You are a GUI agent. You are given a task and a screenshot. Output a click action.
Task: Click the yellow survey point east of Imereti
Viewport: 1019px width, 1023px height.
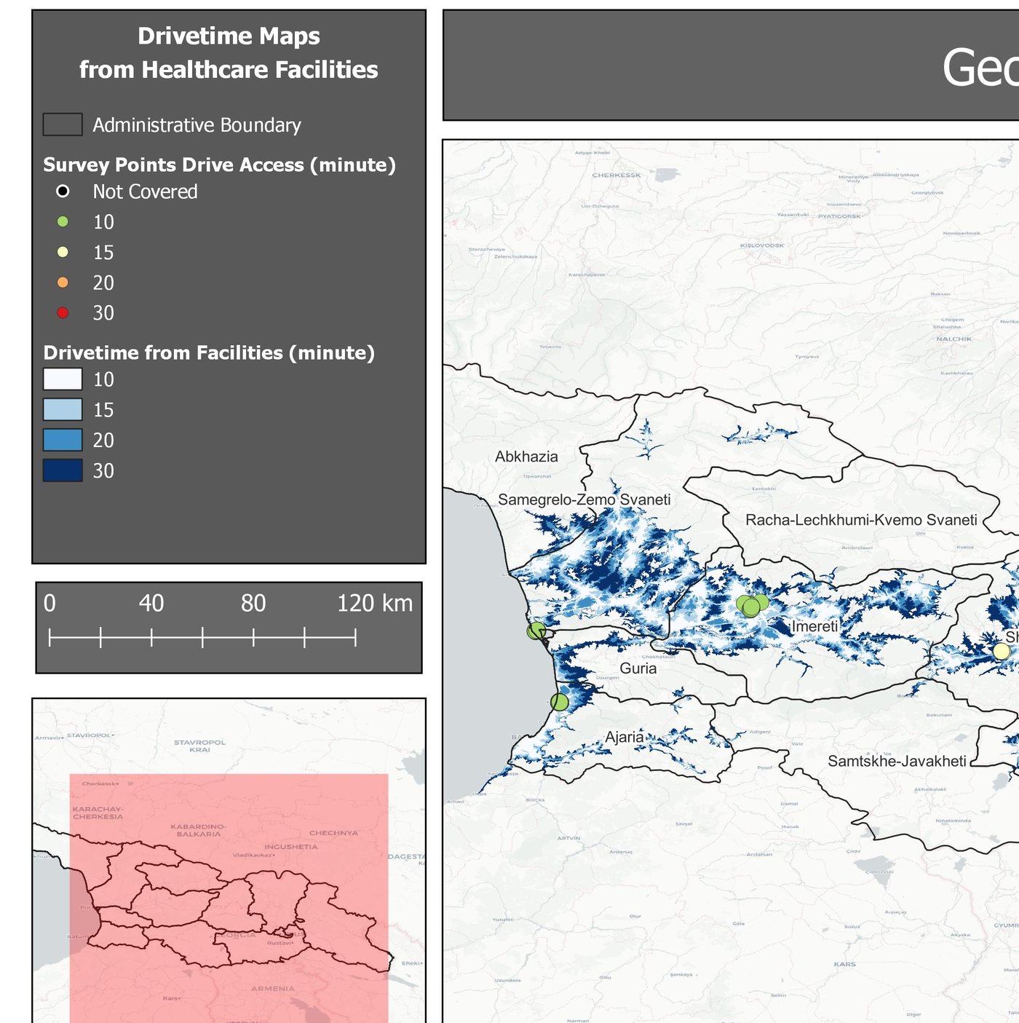click(1002, 651)
